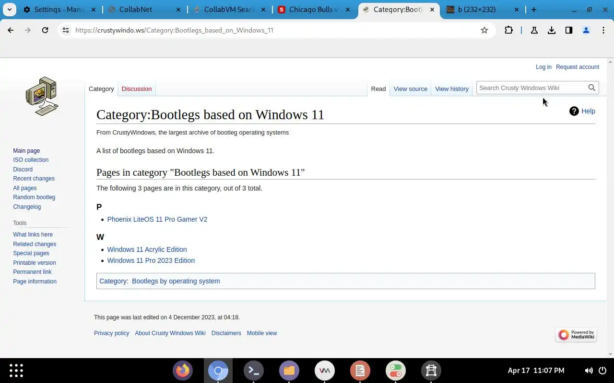The width and height of the screenshot is (614, 383).
Task: Open Related changes sidebar link
Action: 35,244
